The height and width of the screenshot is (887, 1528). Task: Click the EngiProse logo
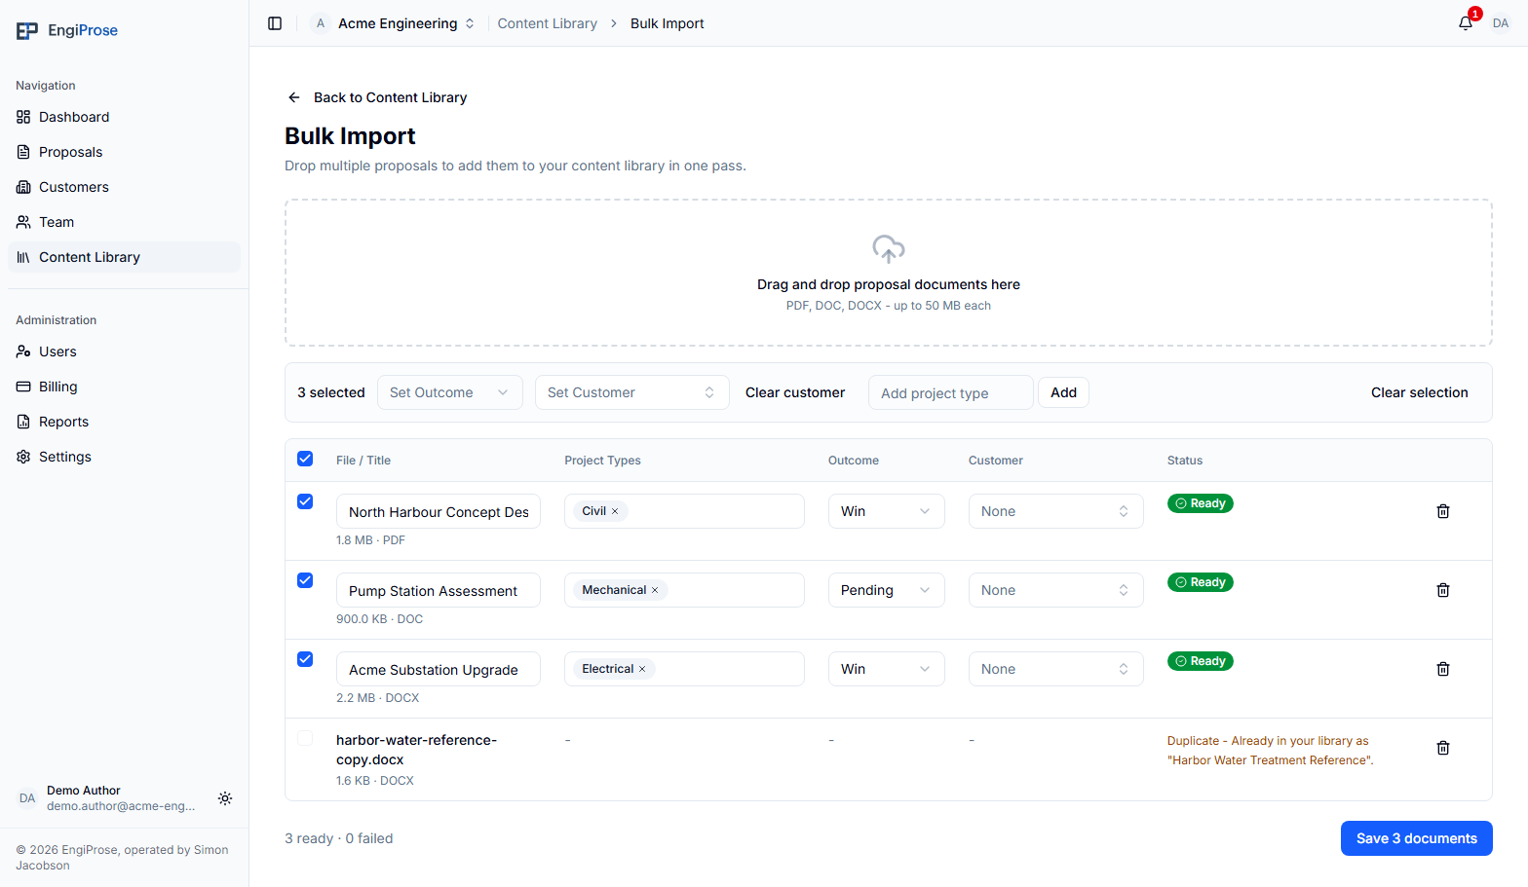[66, 30]
